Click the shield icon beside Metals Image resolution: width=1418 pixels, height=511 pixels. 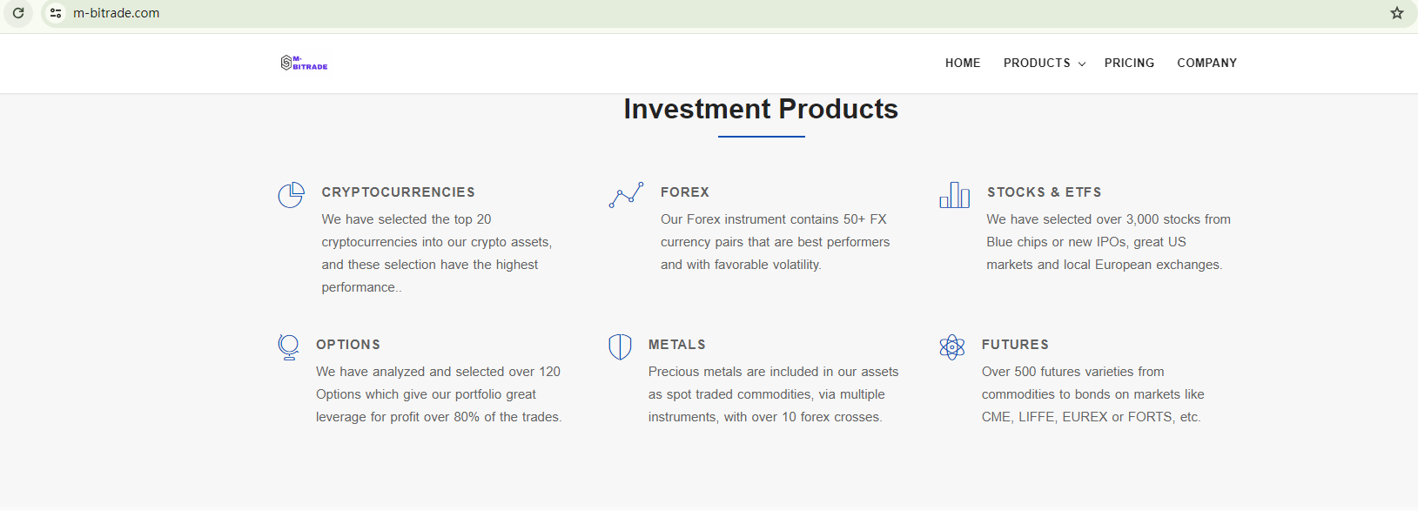tap(620, 346)
